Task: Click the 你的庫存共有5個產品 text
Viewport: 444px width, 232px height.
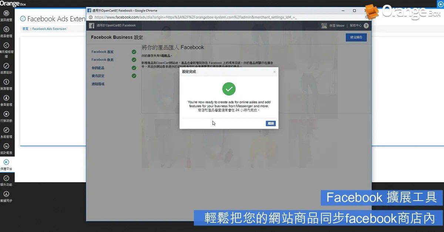Action: [x=157, y=55]
